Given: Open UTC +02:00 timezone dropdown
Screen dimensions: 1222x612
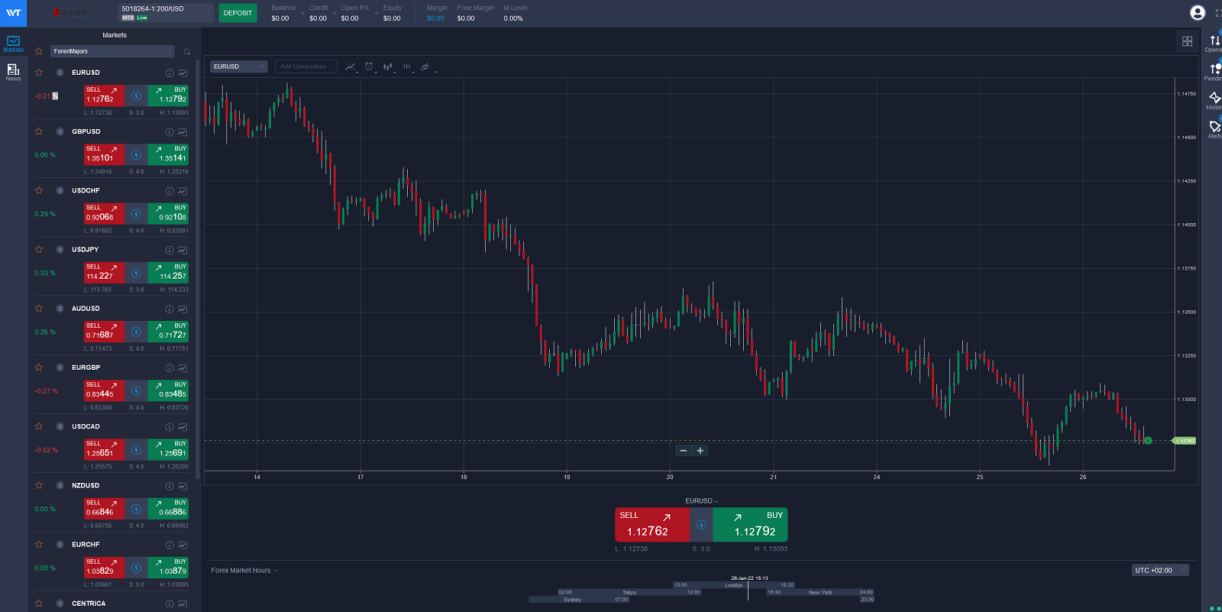Looking at the screenshot, I should 1160,570.
